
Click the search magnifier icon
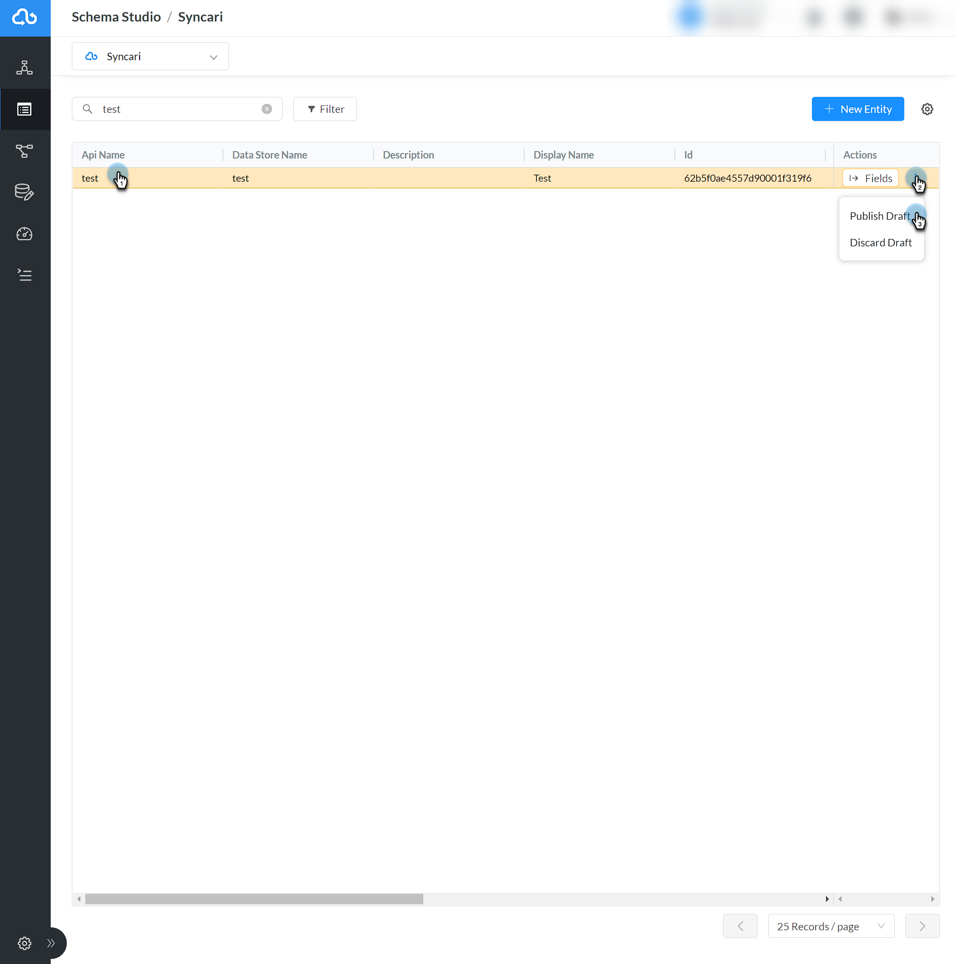coord(87,109)
